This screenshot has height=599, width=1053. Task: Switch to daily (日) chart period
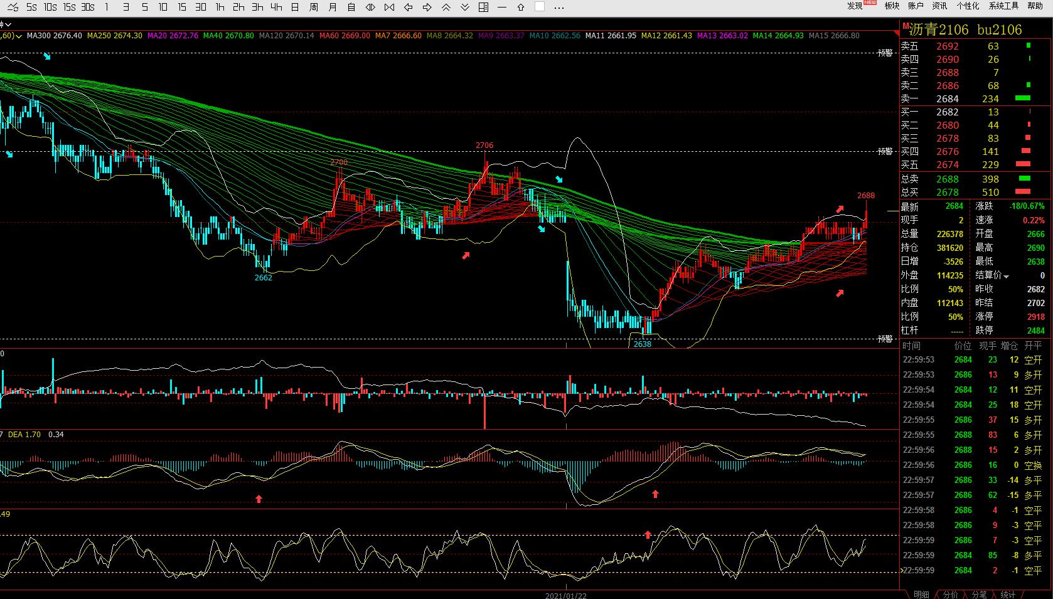tap(295, 8)
